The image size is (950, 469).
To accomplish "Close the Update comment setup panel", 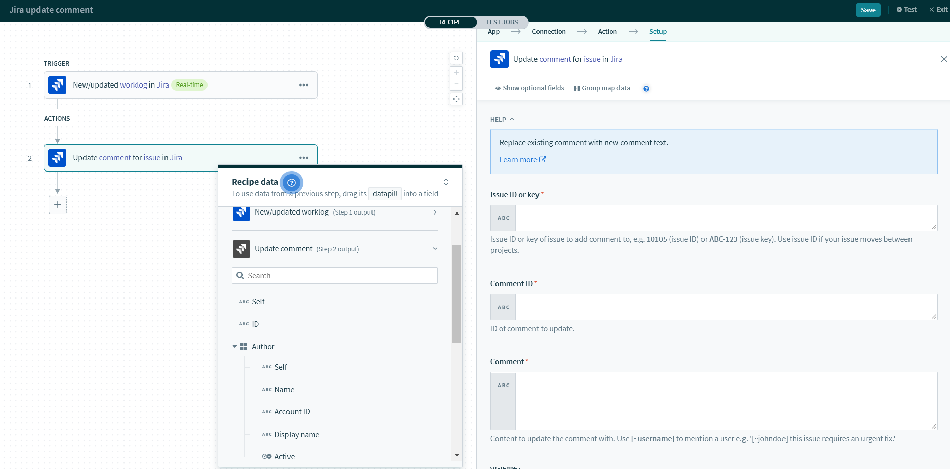I will point(944,59).
